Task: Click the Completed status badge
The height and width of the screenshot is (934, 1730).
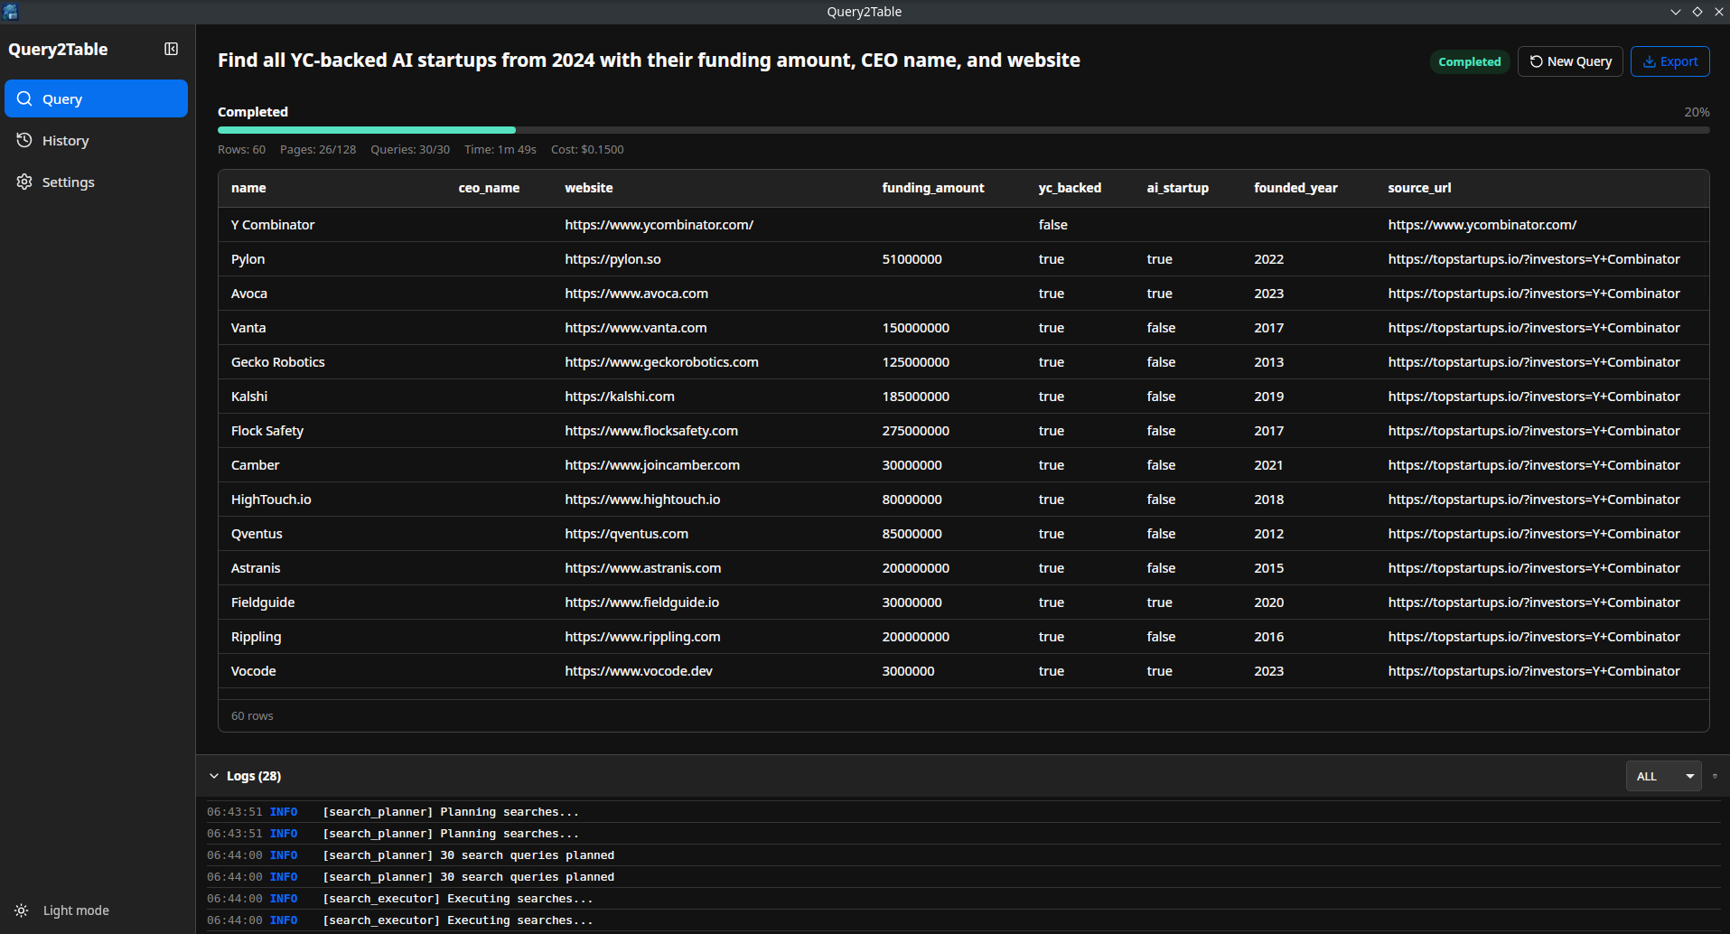Action: click(x=1469, y=61)
